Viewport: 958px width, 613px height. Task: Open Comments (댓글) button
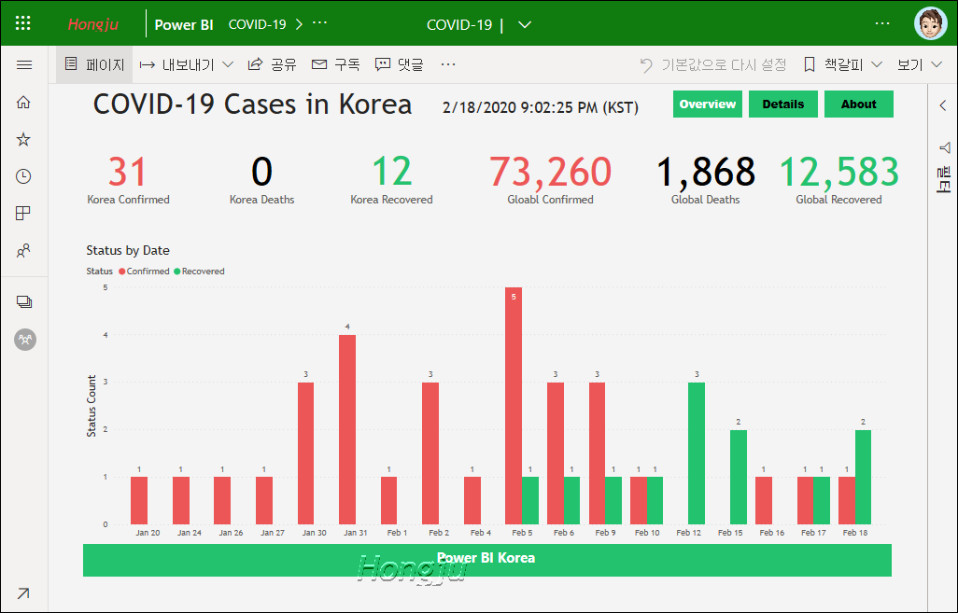[399, 64]
